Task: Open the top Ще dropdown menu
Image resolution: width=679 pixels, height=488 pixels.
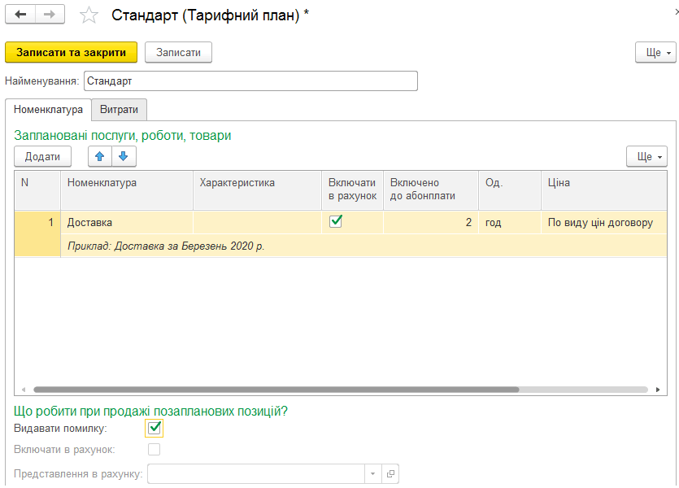Action: [x=655, y=52]
